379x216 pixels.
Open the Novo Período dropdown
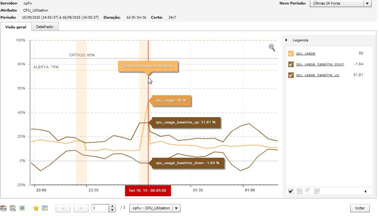340,3
